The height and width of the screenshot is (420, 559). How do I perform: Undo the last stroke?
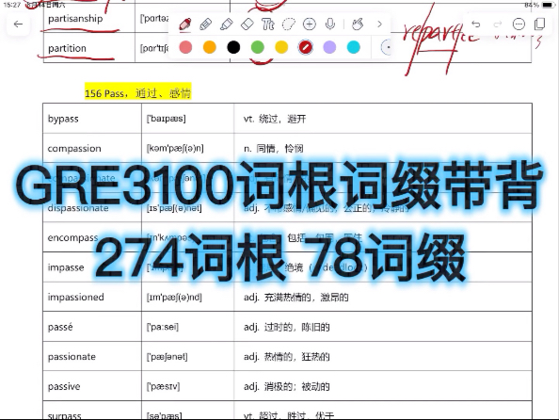(x=476, y=24)
